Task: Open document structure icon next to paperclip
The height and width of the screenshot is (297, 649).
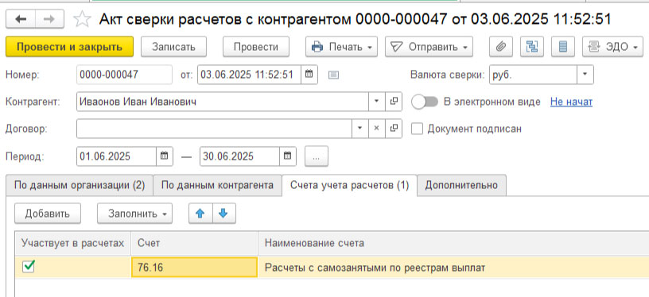Action: 532,47
